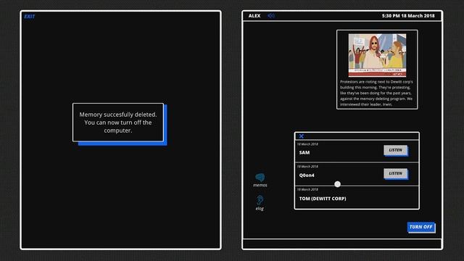
Task: Click the news article text about protestors
Action: pos(376,93)
